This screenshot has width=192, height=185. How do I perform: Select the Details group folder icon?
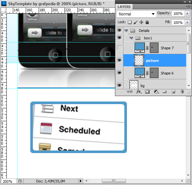pos(133,31)
